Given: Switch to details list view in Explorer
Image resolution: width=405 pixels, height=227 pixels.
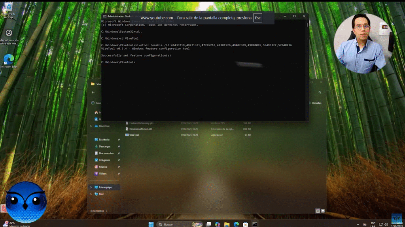Looking at the screenshot, I should pos(318,211).
